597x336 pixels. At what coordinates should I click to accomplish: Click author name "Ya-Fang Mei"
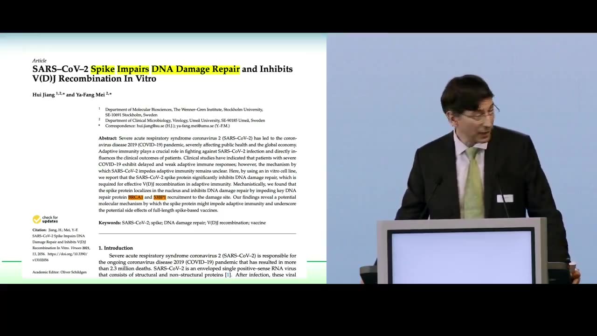90,94
